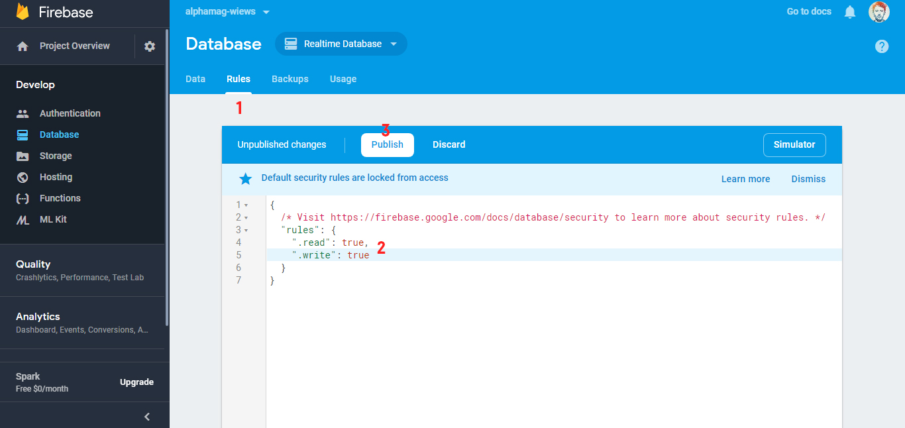Fold code at line 2 arrow
The height and width of the screenshot is (428, 905).
[x=246, y=218]
